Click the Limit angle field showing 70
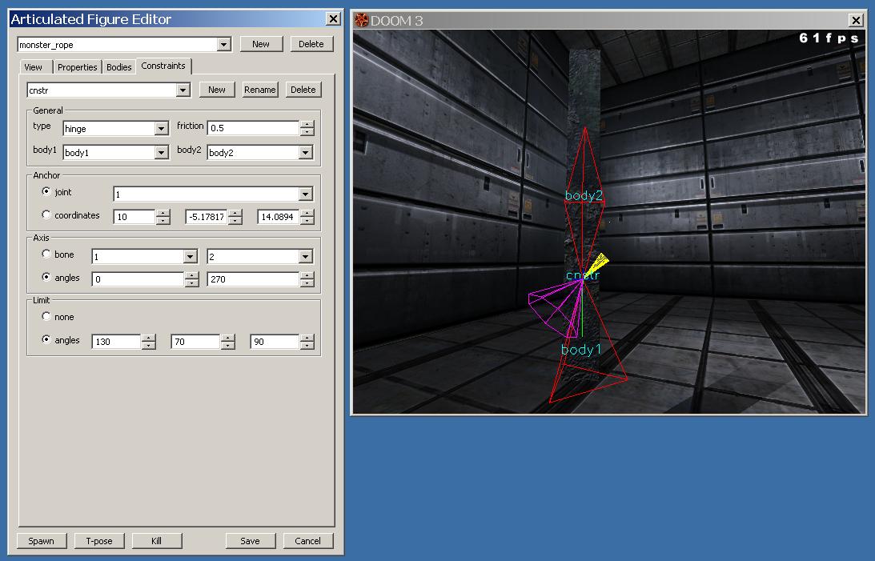 [195, 342]
